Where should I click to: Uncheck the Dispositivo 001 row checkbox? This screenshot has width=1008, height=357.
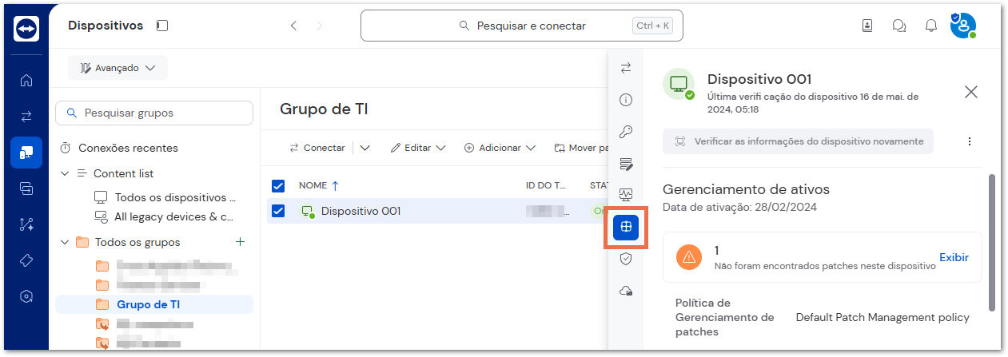(x=278, y=211)
